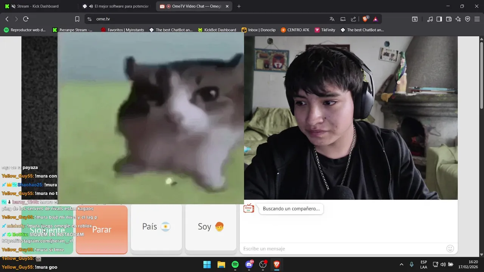
Task: Open the network status tray icon
Action: [x=435, y=264]
